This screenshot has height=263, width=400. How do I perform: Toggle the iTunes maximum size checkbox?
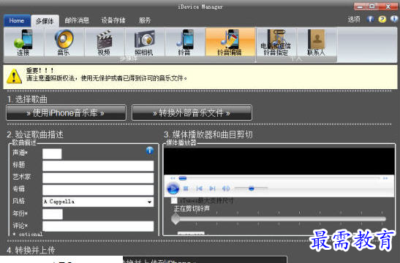174,201
